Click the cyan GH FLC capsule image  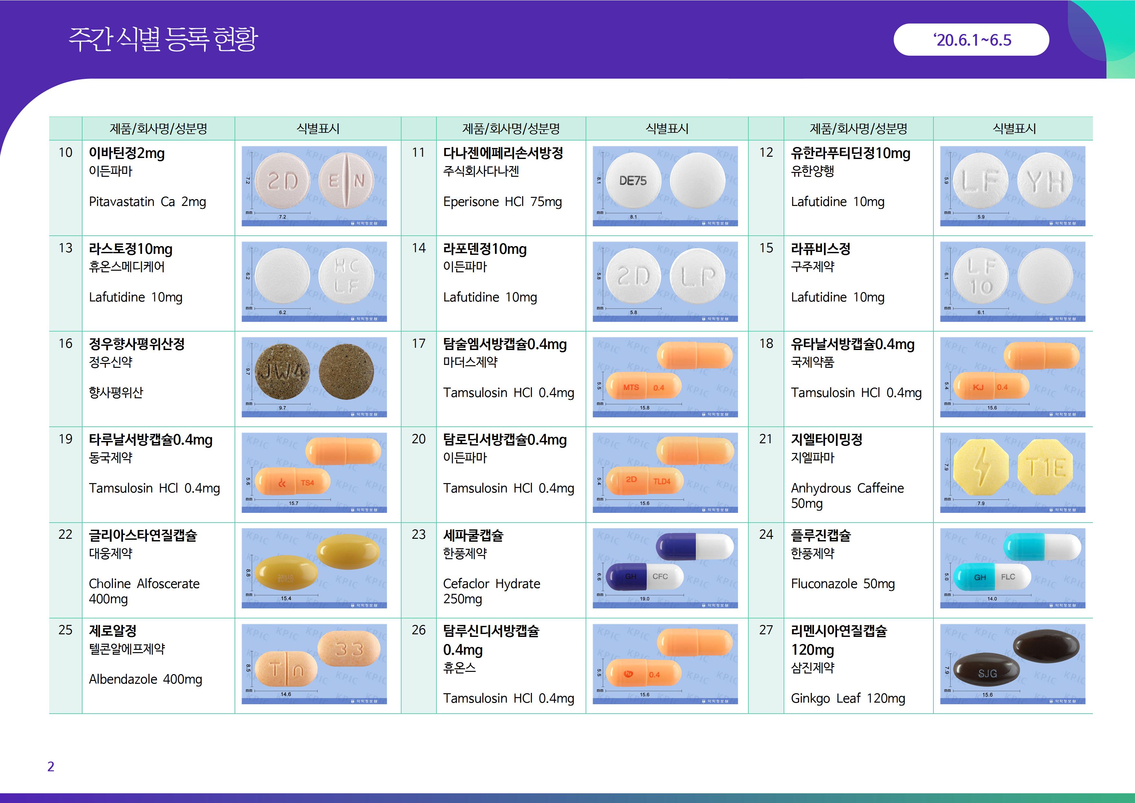tap(992, 577)
